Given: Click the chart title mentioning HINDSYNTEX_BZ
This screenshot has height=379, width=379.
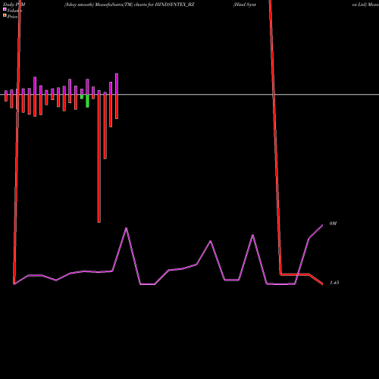Looking at the screenshot, I should tap(129, 5).
